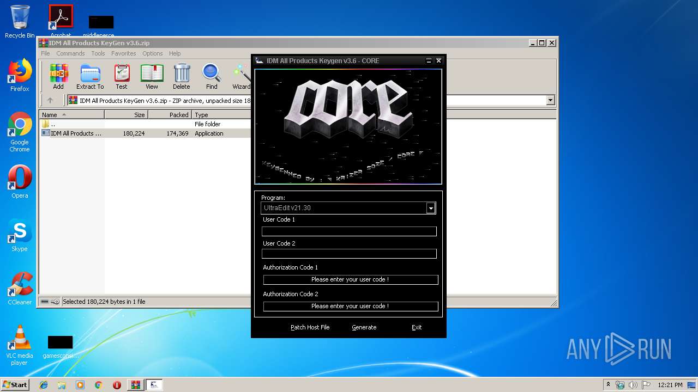Open the file explorer taskbar icon

point(62,385)
